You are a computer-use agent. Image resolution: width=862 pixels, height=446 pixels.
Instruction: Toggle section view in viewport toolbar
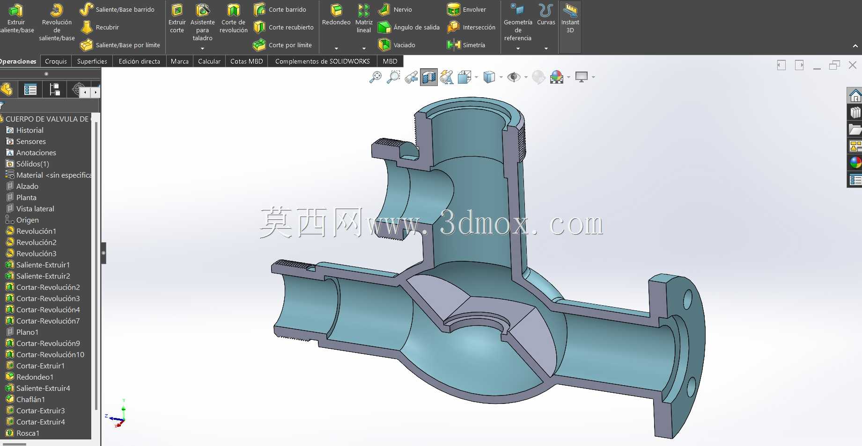(429, 77)
